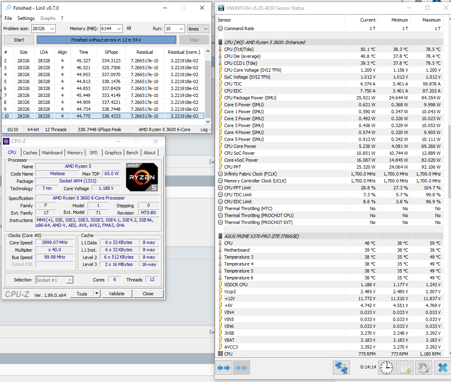
Task: Click CPU-Z title bar app icon
Action: 6,141
